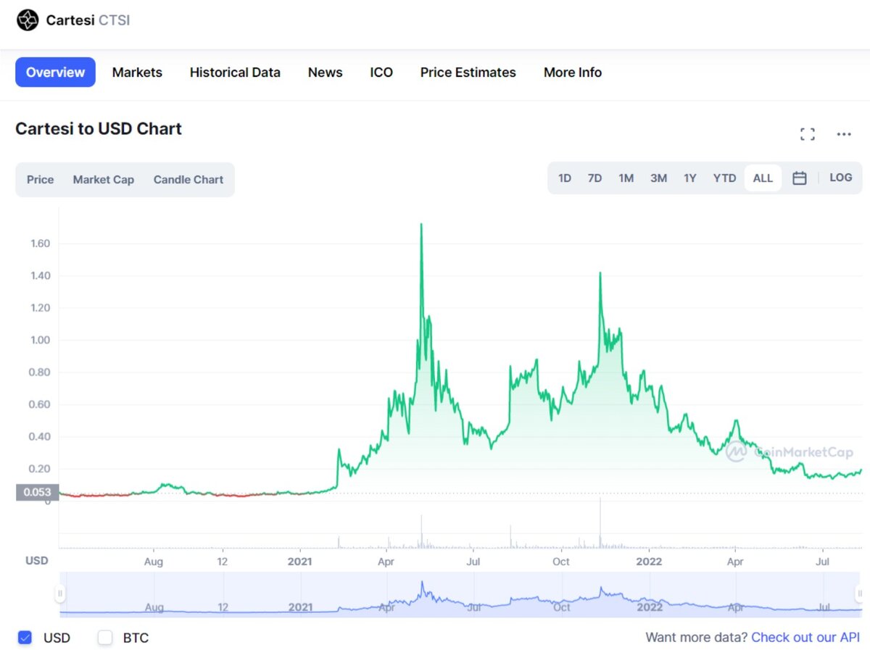Open the Historical Data tab
The image size is (870, 650).
point(235,72)
